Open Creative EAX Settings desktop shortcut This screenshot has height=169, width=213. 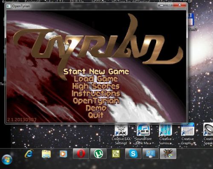click(121, 134)
